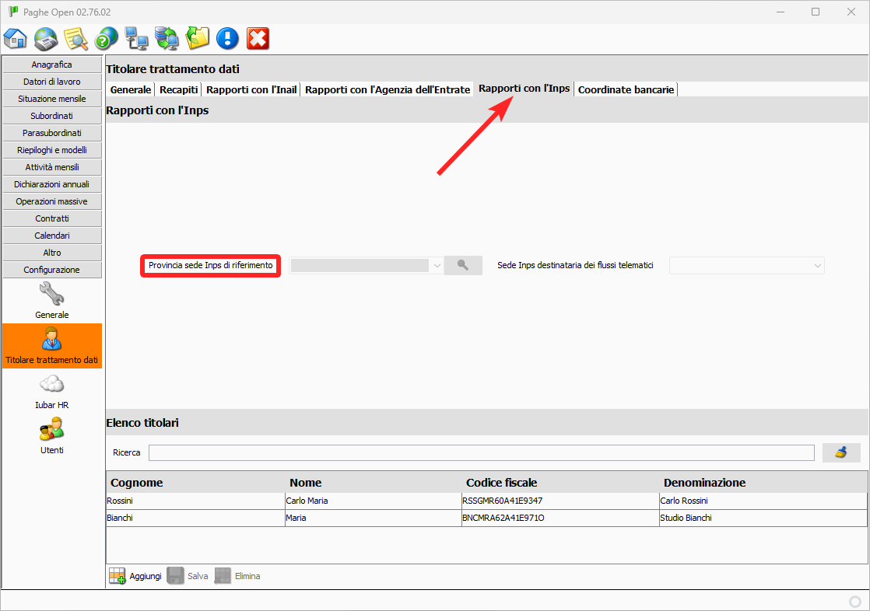
Task: Select Generale wrench configuration item
Action: click(x=52, y=299)
